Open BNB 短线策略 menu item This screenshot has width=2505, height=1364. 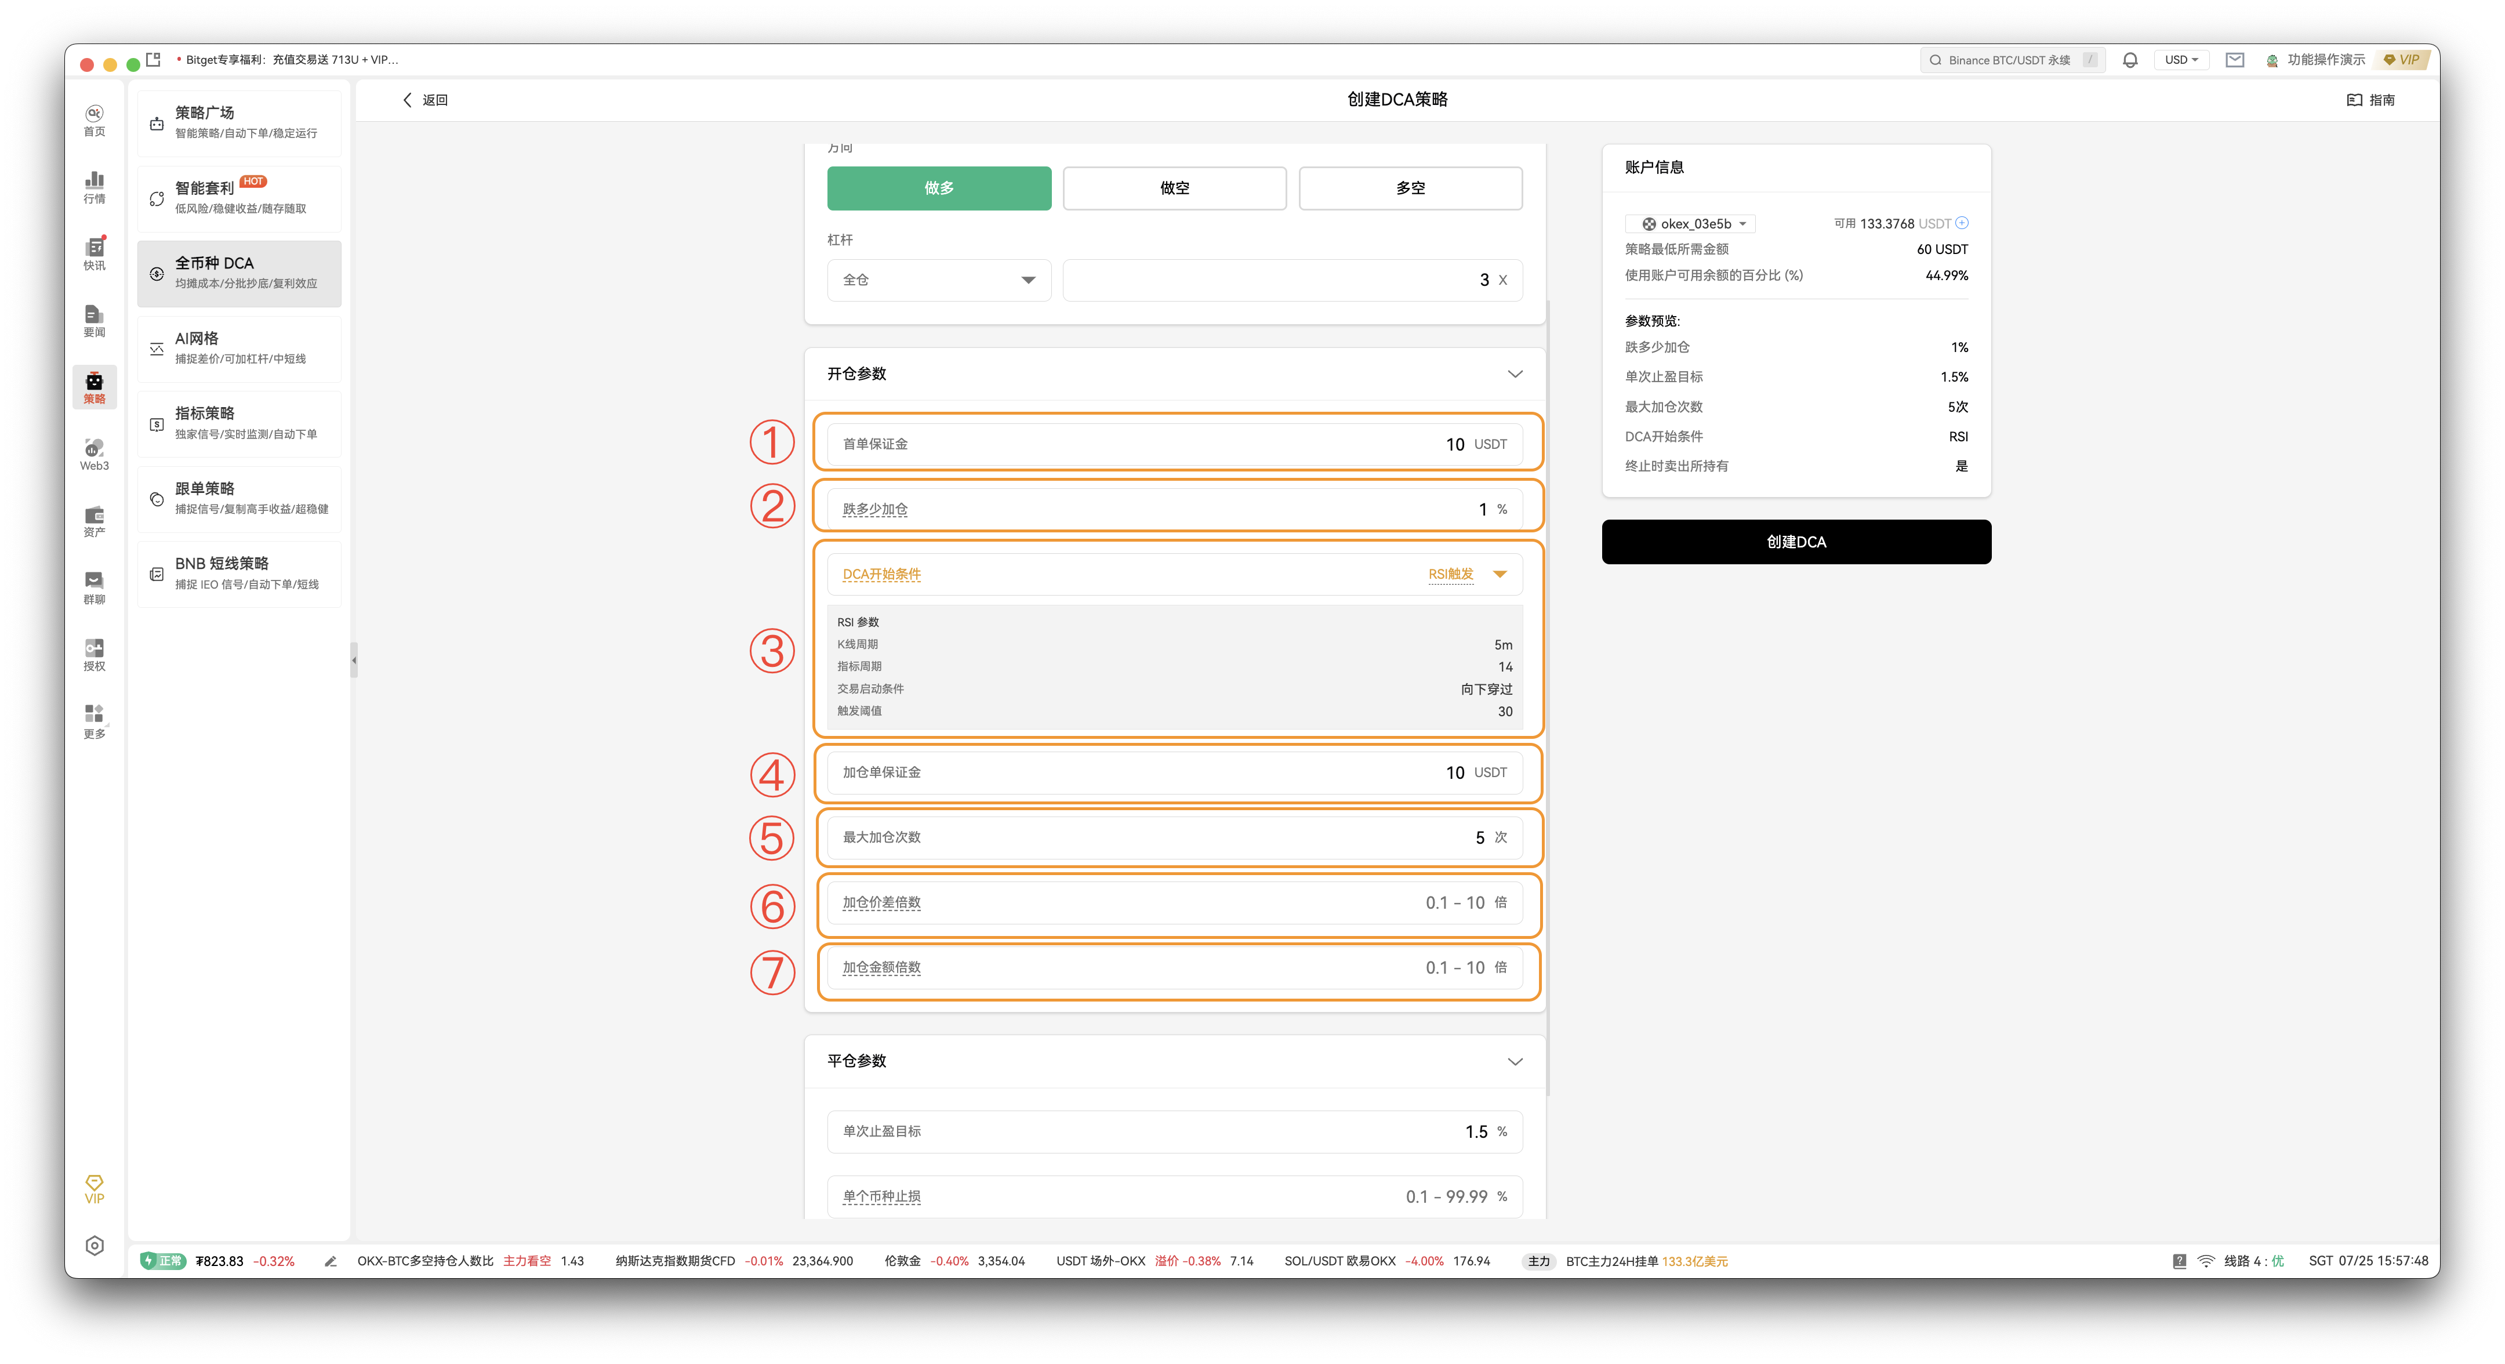239,574
